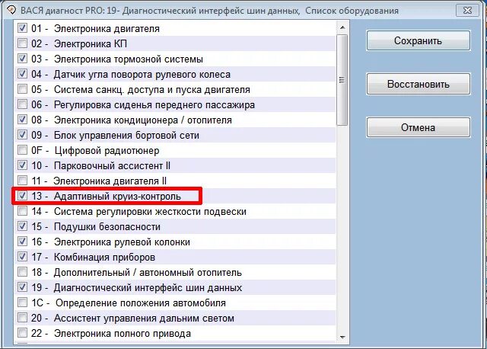
Task: Click the ВАСЯ диагност app icon in title bar
Action: (11, 10)
